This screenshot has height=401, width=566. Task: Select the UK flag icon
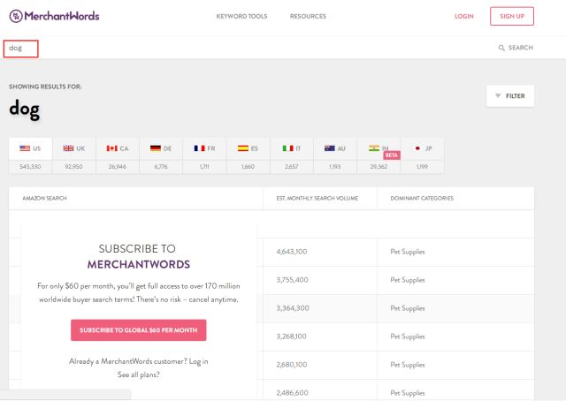point(68,148)
